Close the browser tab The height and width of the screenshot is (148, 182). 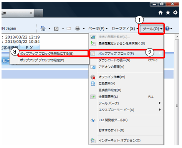(x=31, y=13)
